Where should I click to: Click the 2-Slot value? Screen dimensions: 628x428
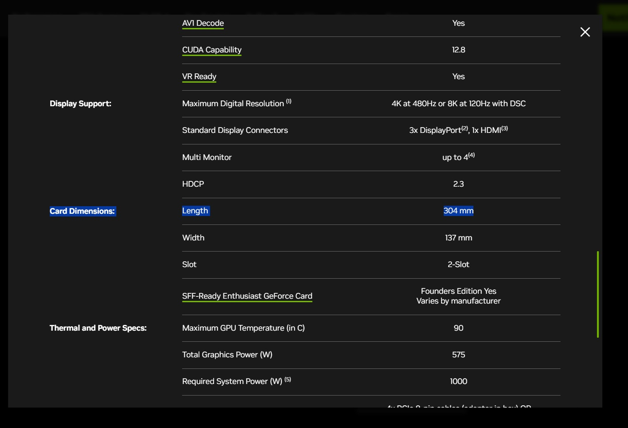pos(458,264)
